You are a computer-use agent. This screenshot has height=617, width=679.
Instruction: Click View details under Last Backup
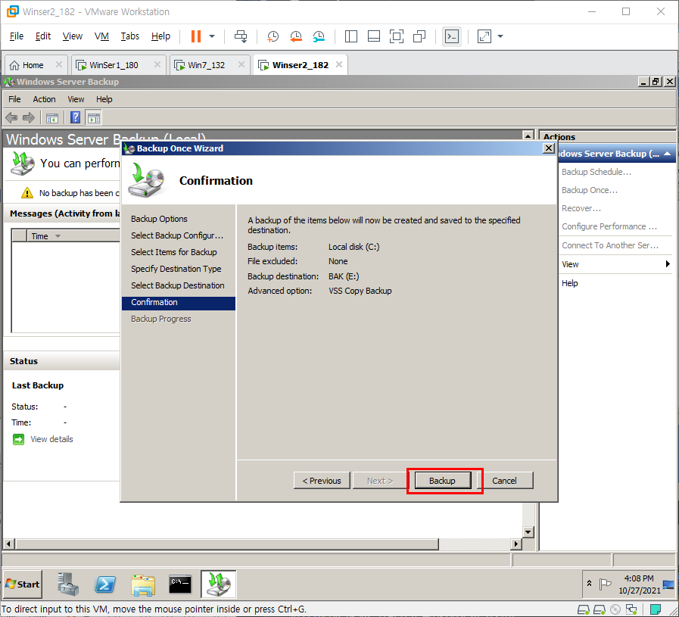[x=51, y=440]
